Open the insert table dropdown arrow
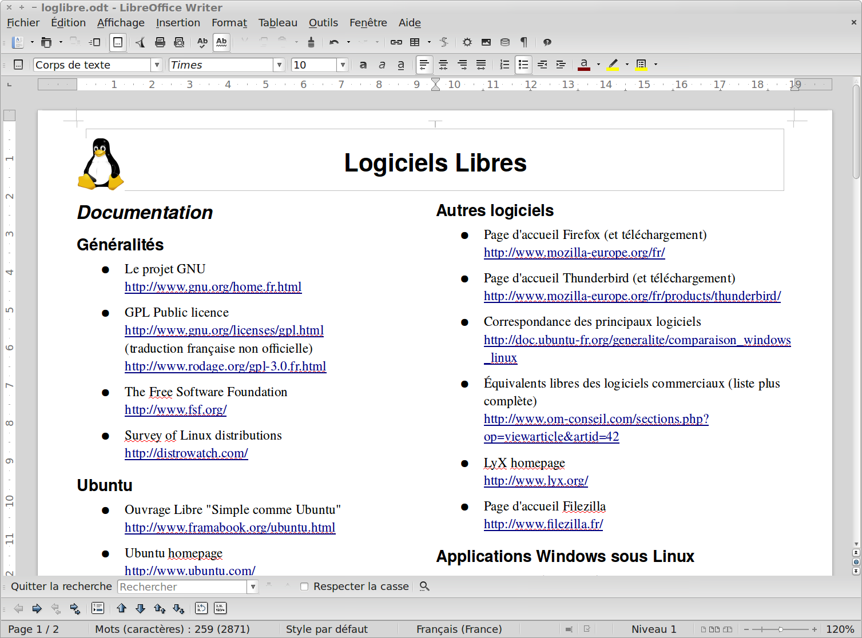This screenshot has height=638, width=862. (x=429, y=42)
